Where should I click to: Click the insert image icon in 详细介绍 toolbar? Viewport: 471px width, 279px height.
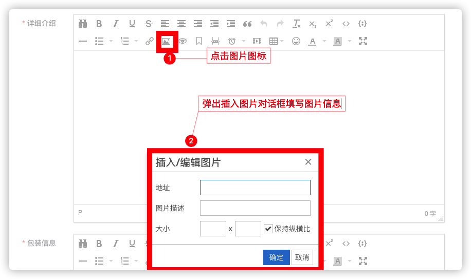(166, 41)
